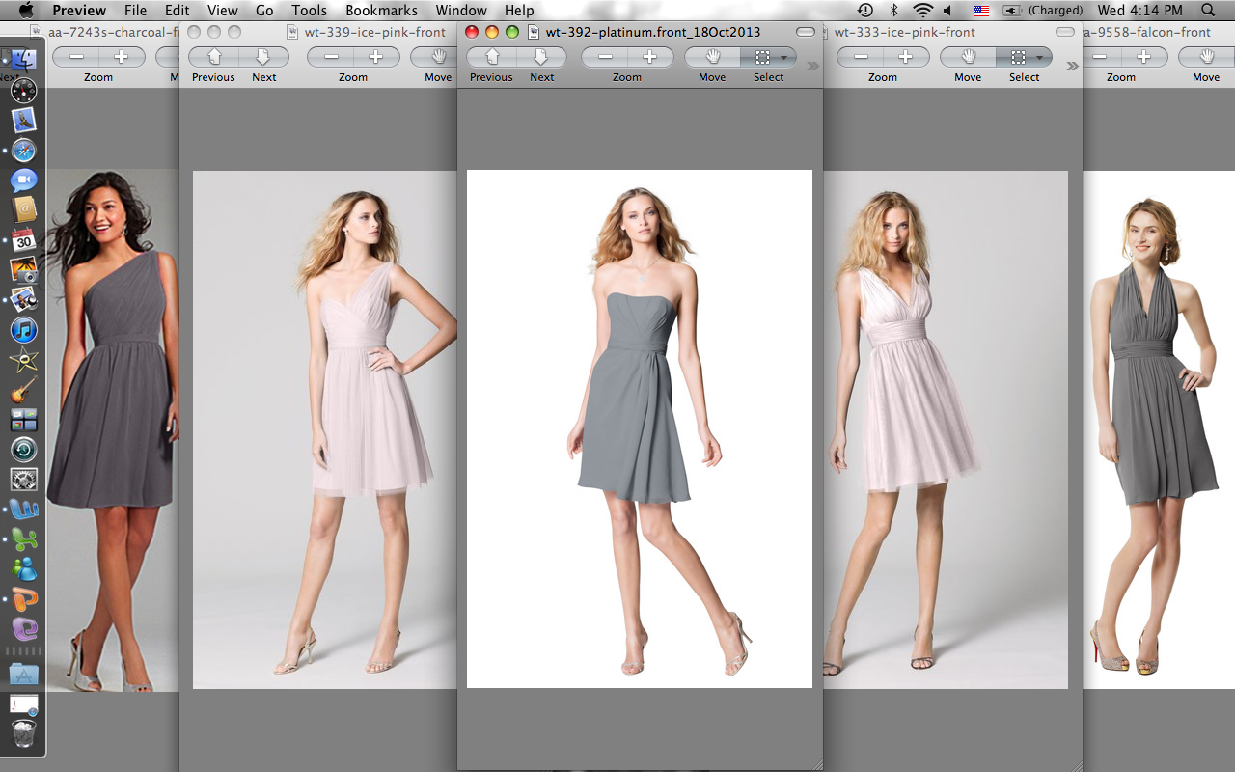The width and height of the screenshot is (1235, 772).
Task: Open System Preferences gear icon in Dock
Action: click(24, 479)
